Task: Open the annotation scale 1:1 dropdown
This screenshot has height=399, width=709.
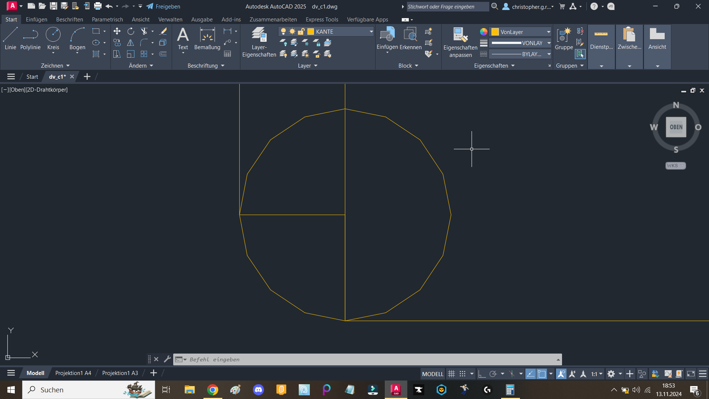Action: (596, 374)
